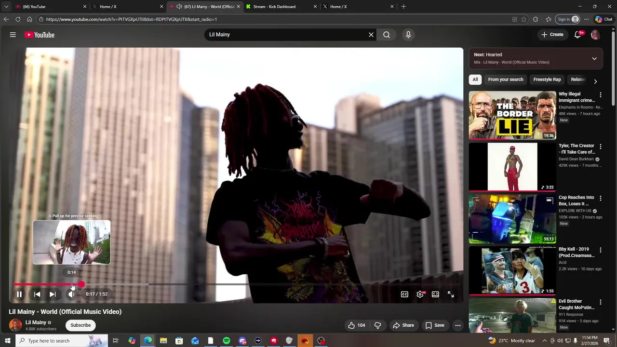Save video to playlist

(434, 325)
